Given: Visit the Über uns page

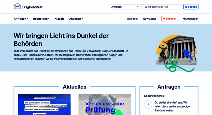Looking at the screenshot, I should click(132, 19).
